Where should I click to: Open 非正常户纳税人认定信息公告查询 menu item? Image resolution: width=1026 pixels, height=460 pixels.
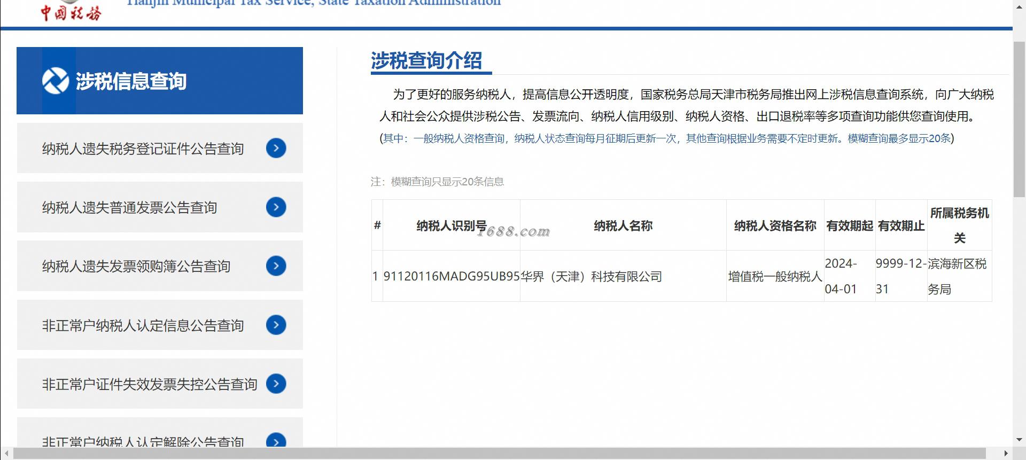(160, 325)
